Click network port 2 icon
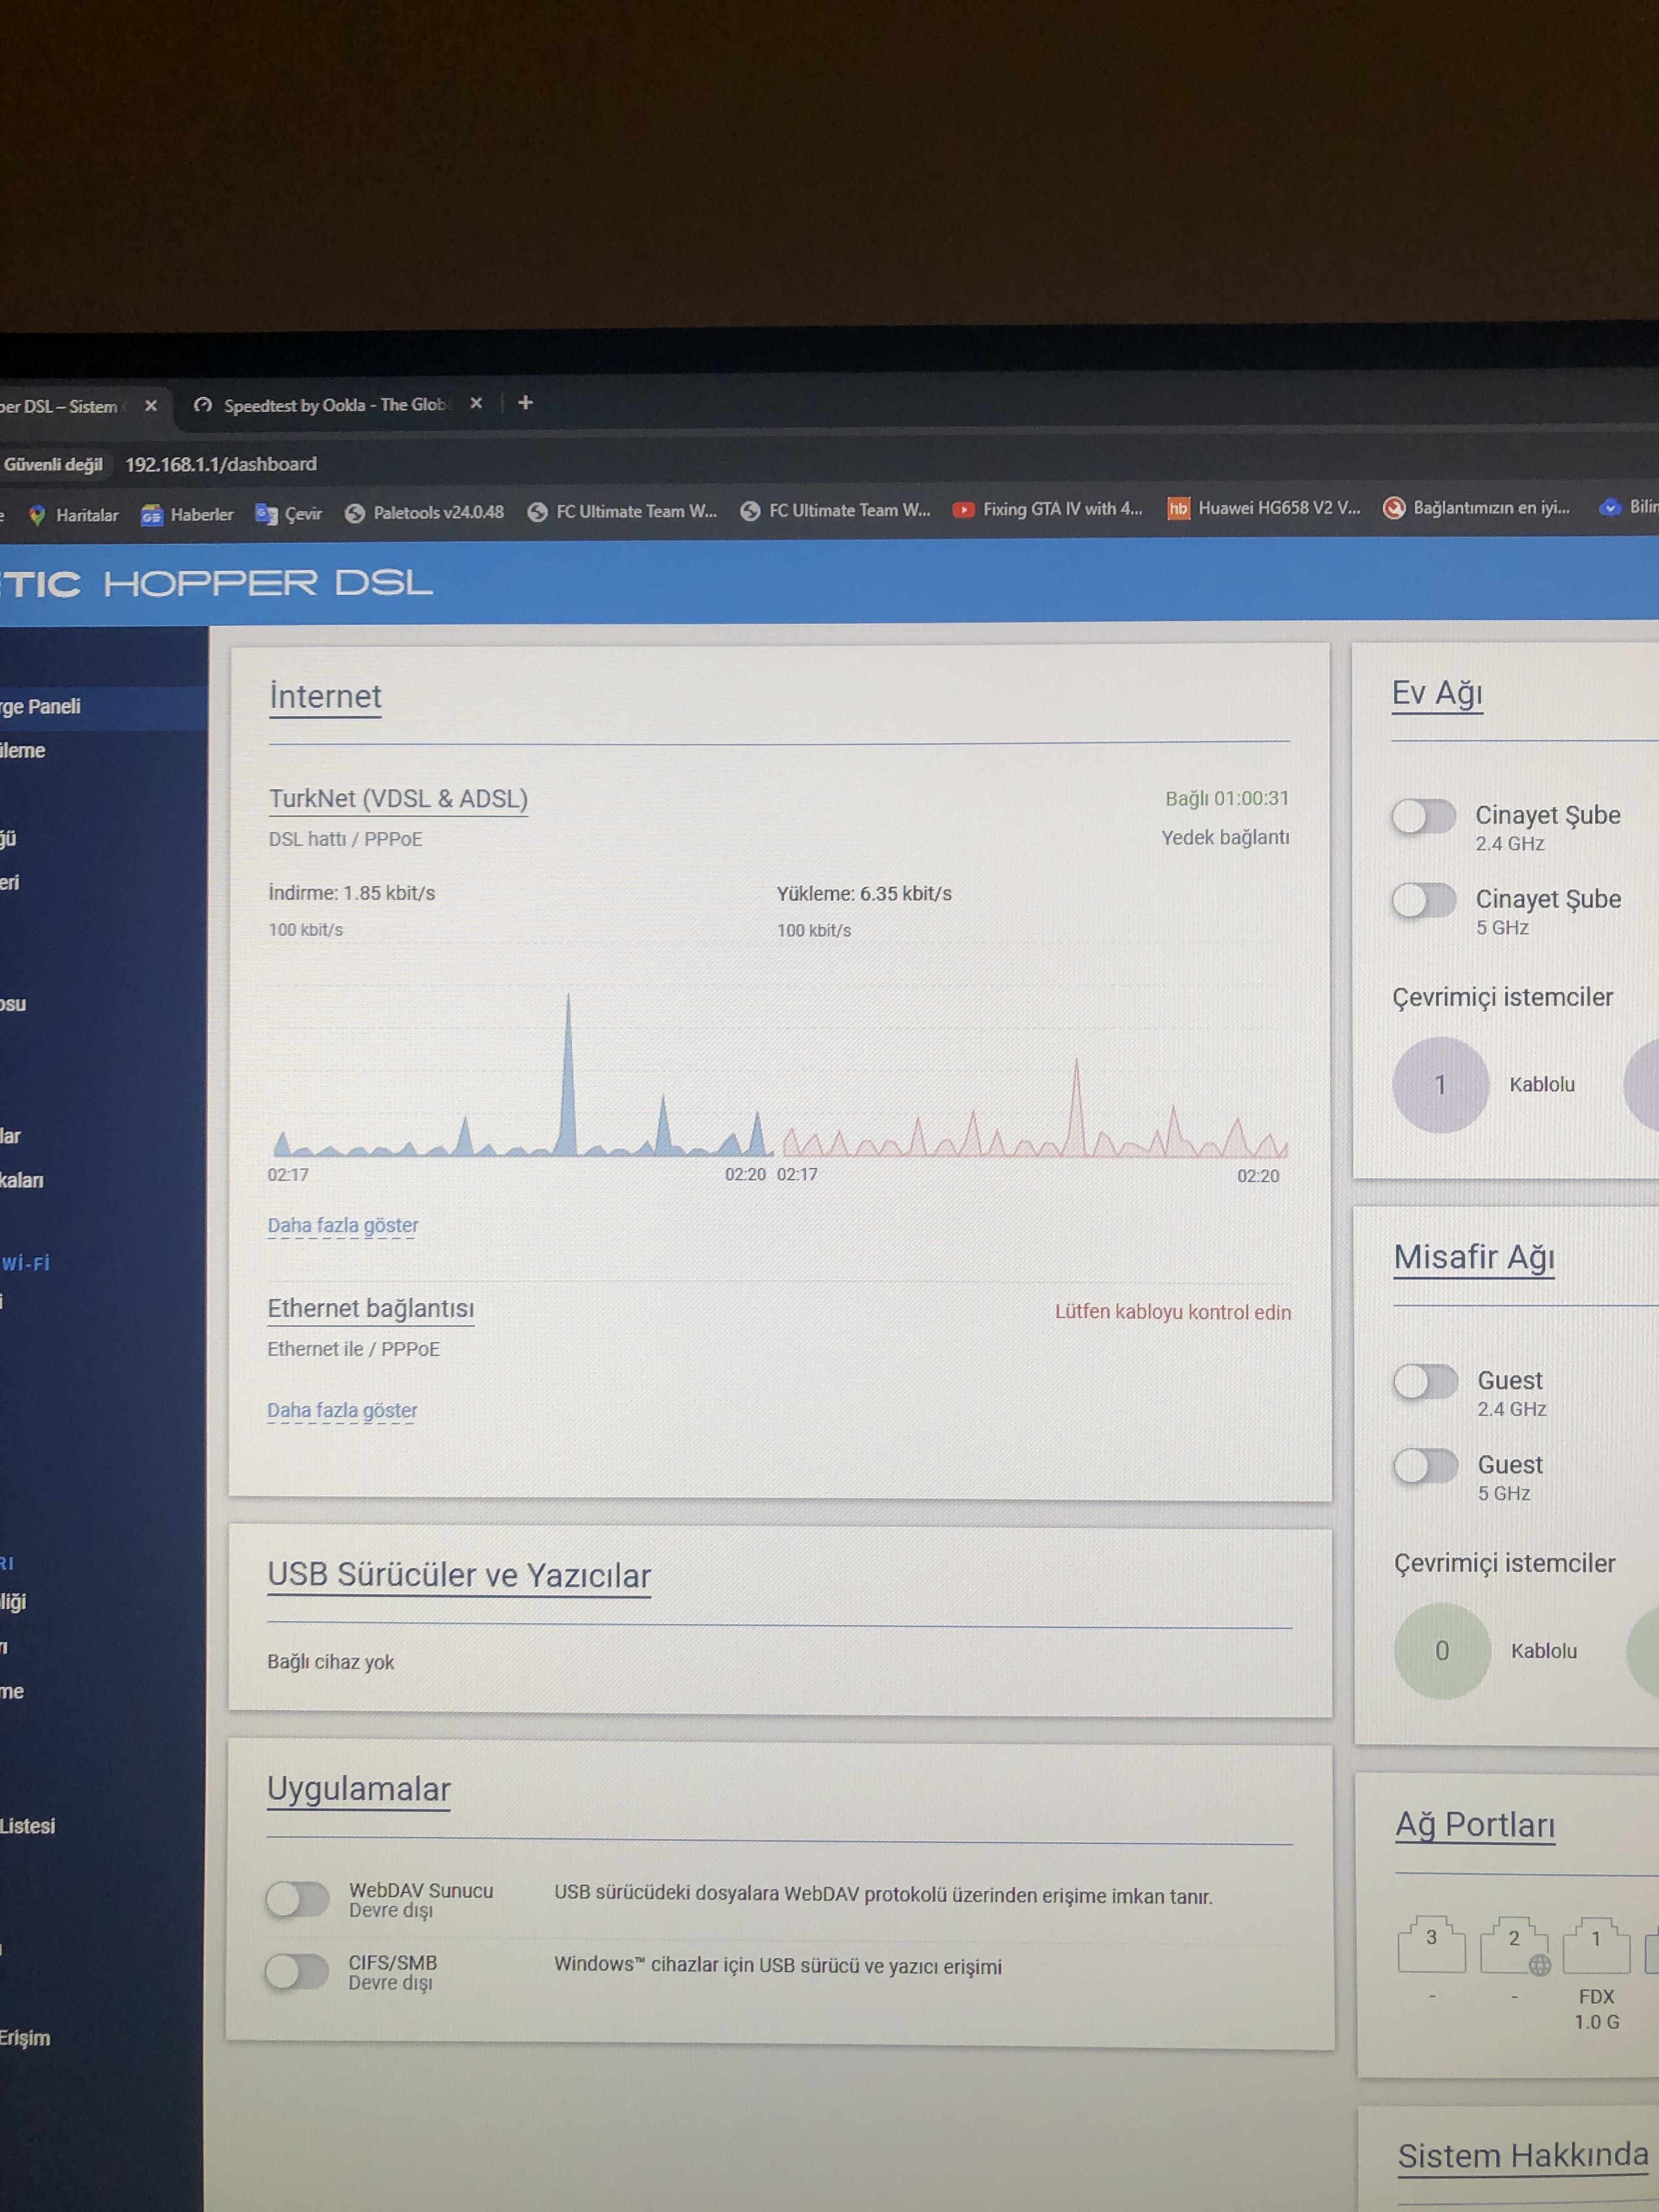 (1514, 1944)
